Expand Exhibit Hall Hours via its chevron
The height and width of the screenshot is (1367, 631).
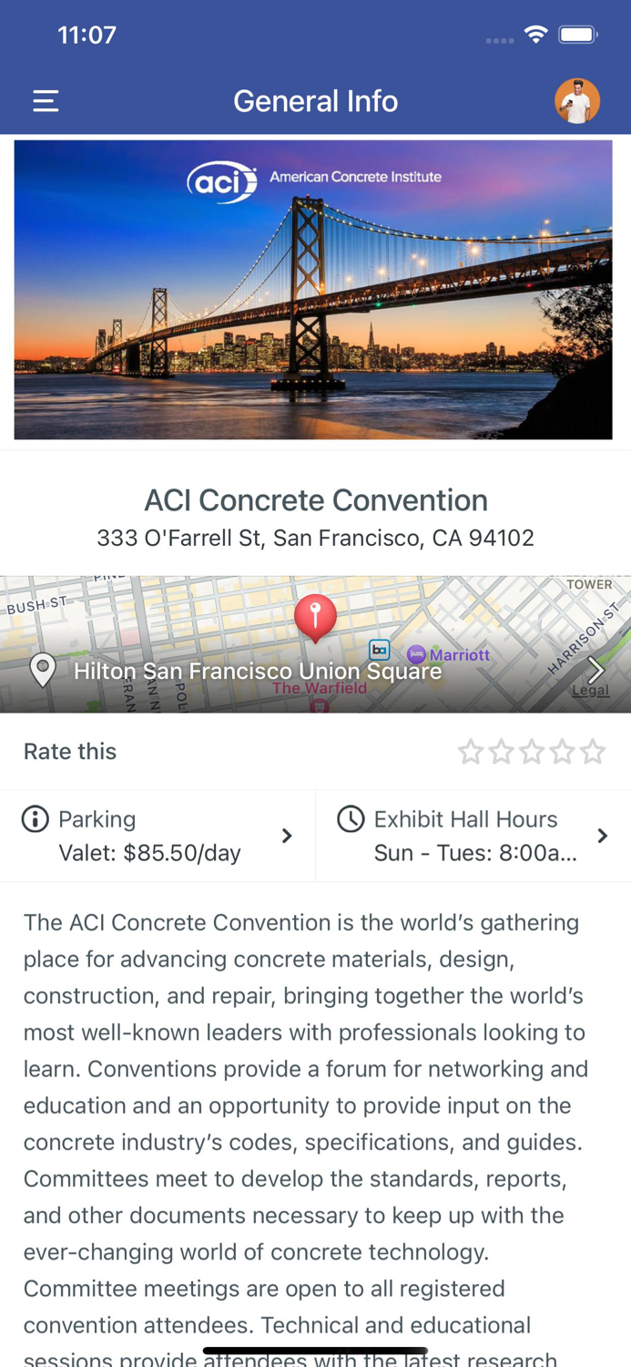click(604, 835)
